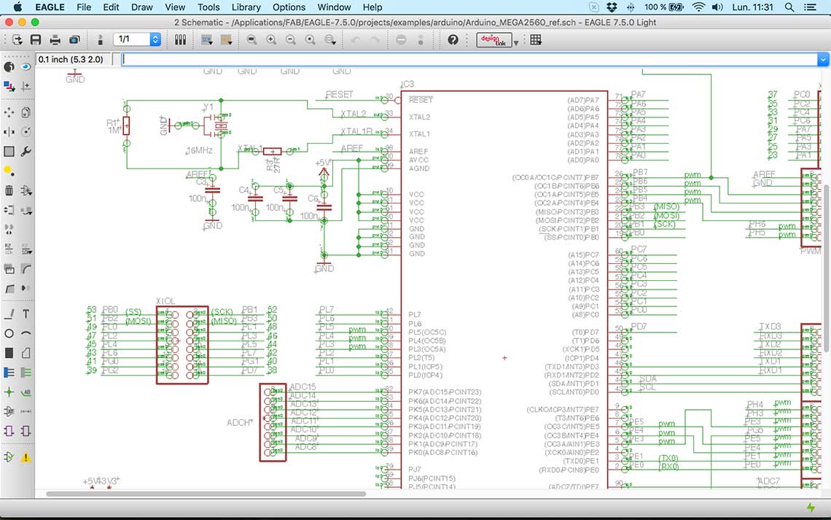831x520 pixels.
Task: Select the Net tool
Action: pos(26,373)
